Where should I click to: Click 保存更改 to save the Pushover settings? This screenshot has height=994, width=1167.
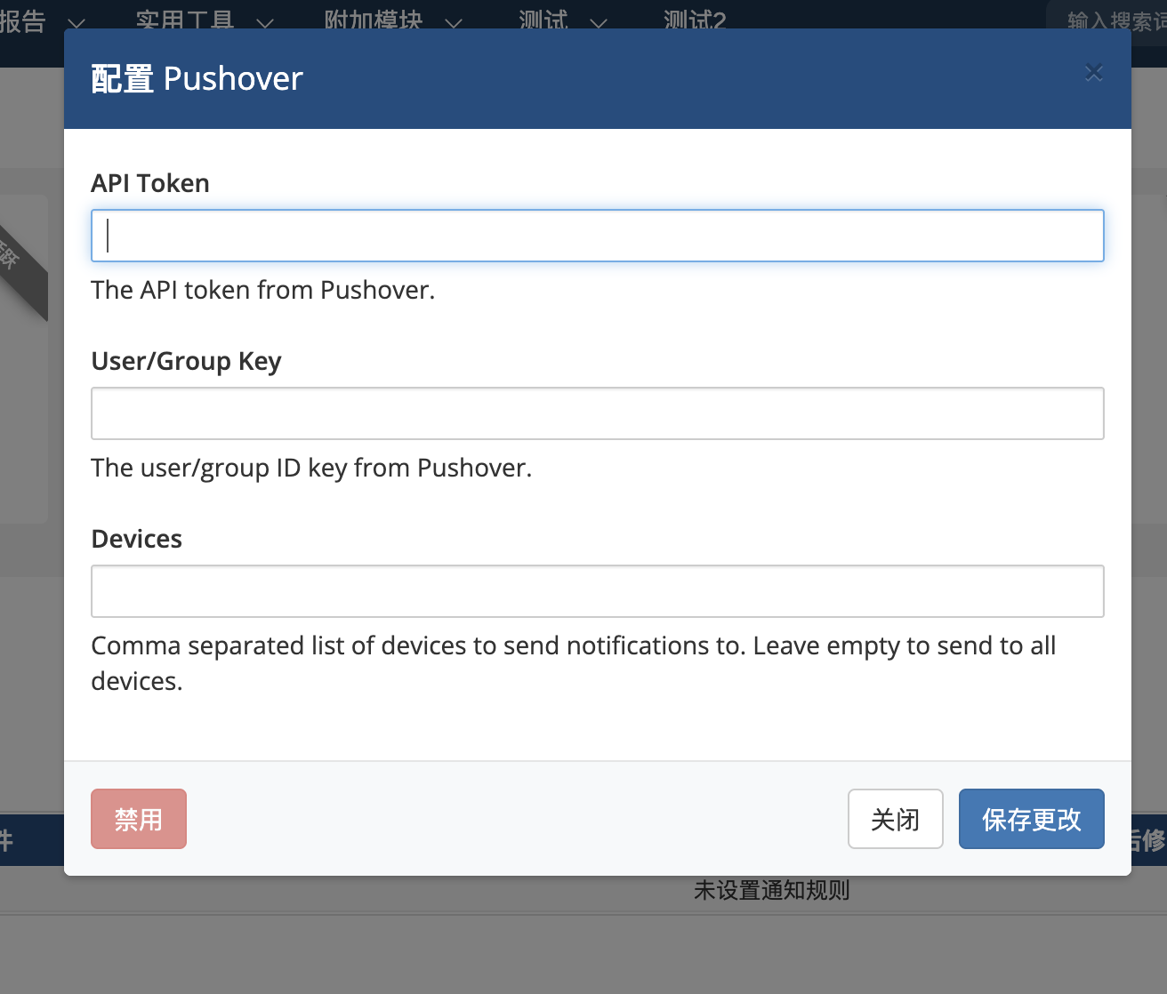[x=1031, y=819]
